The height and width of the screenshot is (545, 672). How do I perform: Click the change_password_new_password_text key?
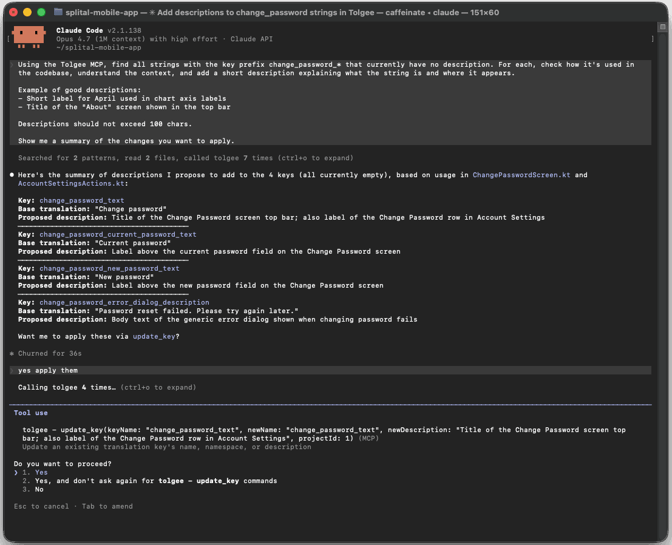(x=109, y=268)
